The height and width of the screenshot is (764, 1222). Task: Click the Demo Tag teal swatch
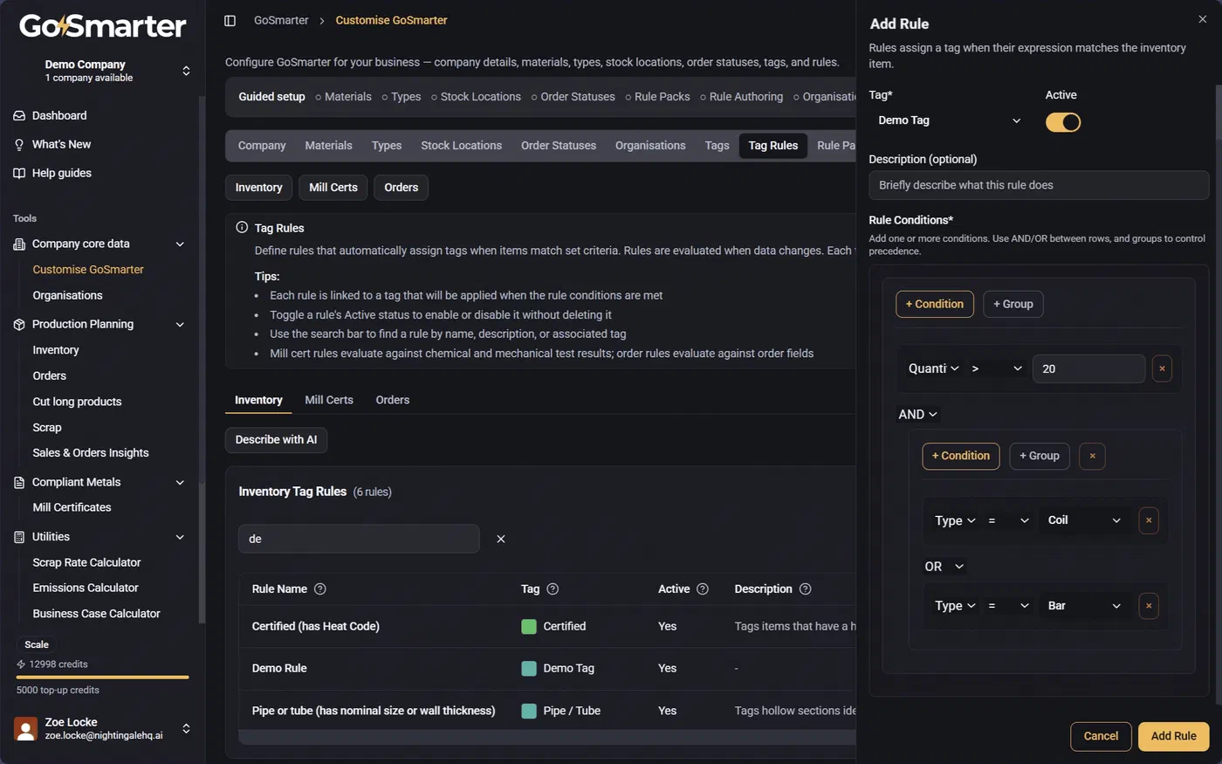[529, 669]
